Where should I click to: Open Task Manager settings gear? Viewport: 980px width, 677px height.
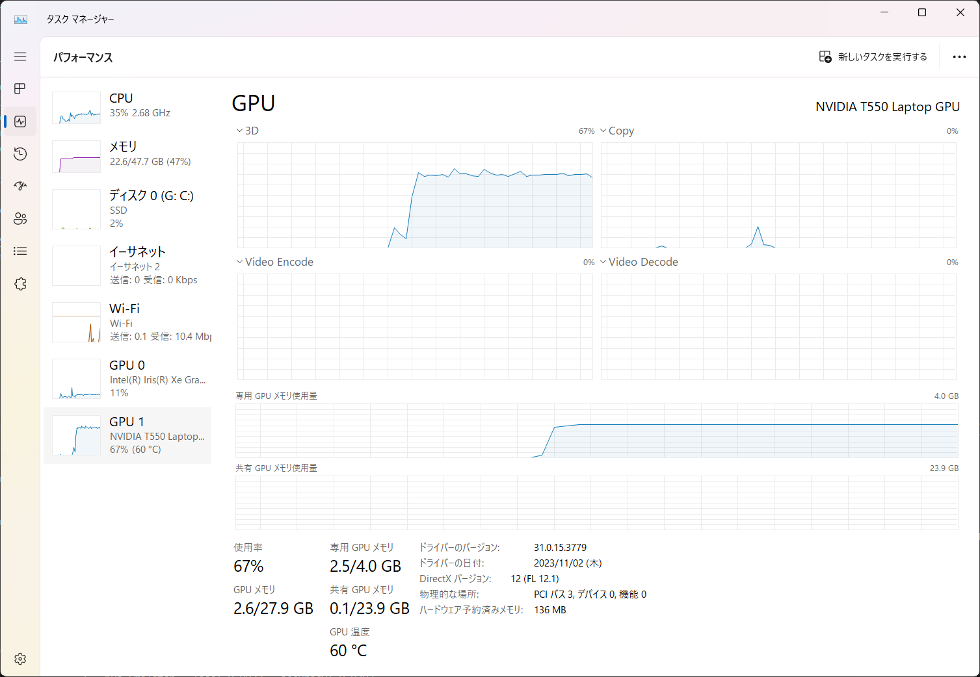(20, 658)
